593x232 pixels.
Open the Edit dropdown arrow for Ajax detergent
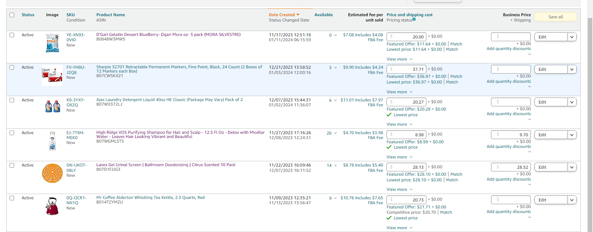(x=572, y=102)
